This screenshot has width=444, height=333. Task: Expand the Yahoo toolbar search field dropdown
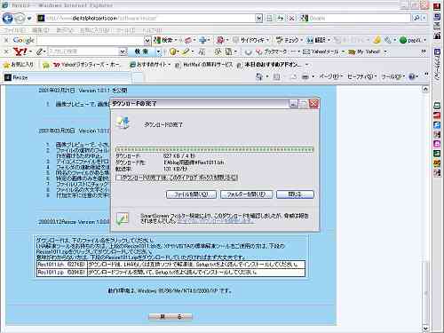pos(123,52)
